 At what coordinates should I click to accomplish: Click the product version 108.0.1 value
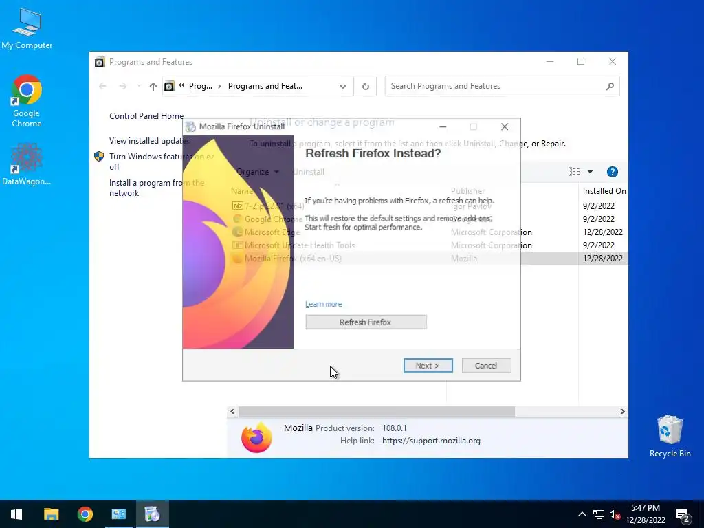(394, 428)
